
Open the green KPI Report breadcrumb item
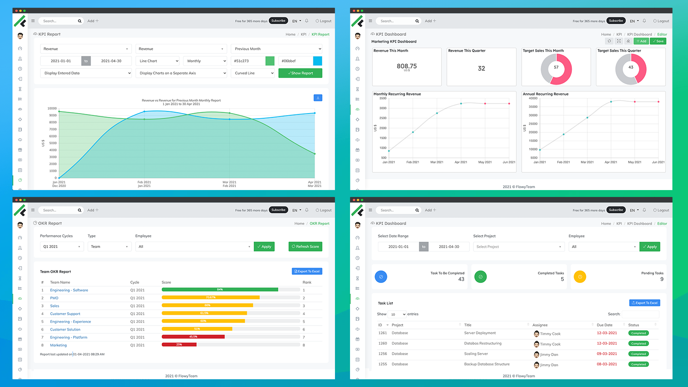[320, 34]
